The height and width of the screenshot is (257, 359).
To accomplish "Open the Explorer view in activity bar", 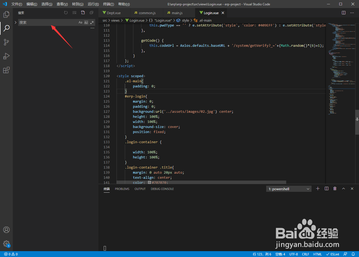I will (x=6, y=14).
